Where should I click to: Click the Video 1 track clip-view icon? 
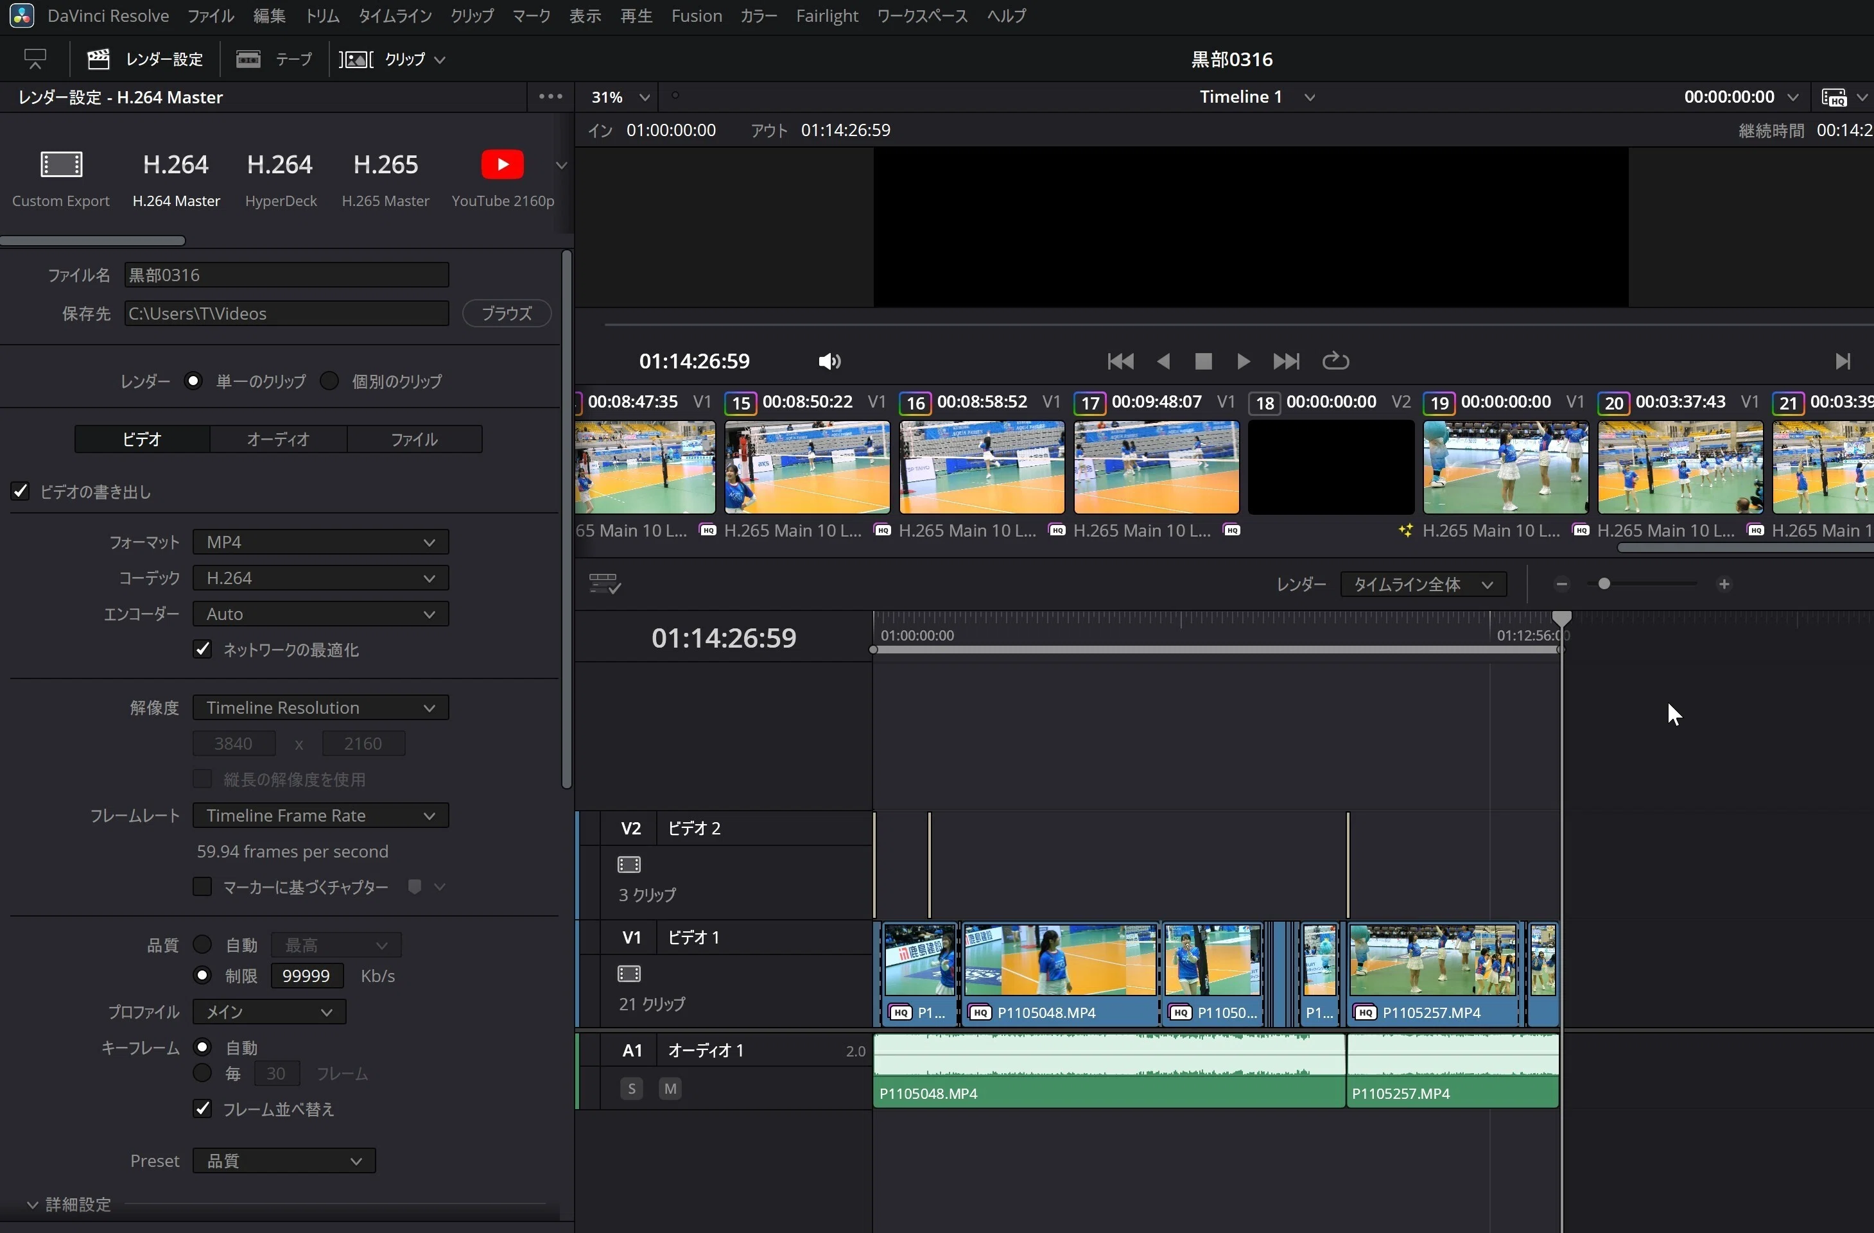point(629,974)
